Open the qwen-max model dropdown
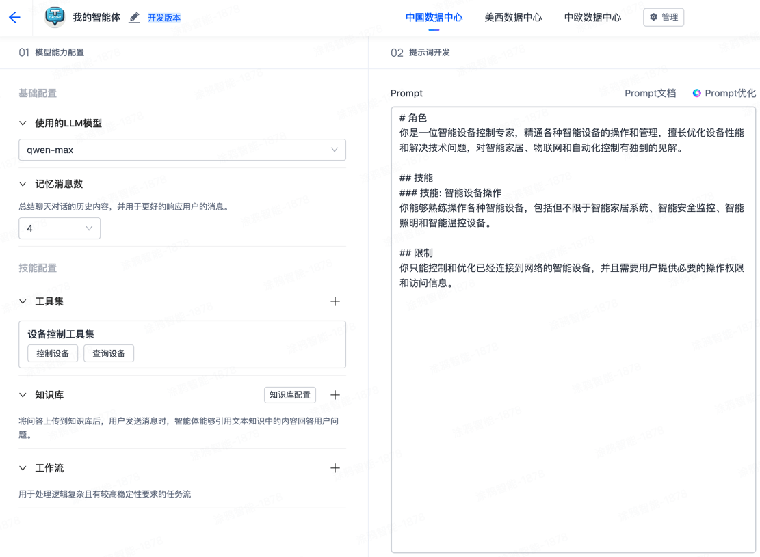Viewport: 760px width, 557px height. 182,150
